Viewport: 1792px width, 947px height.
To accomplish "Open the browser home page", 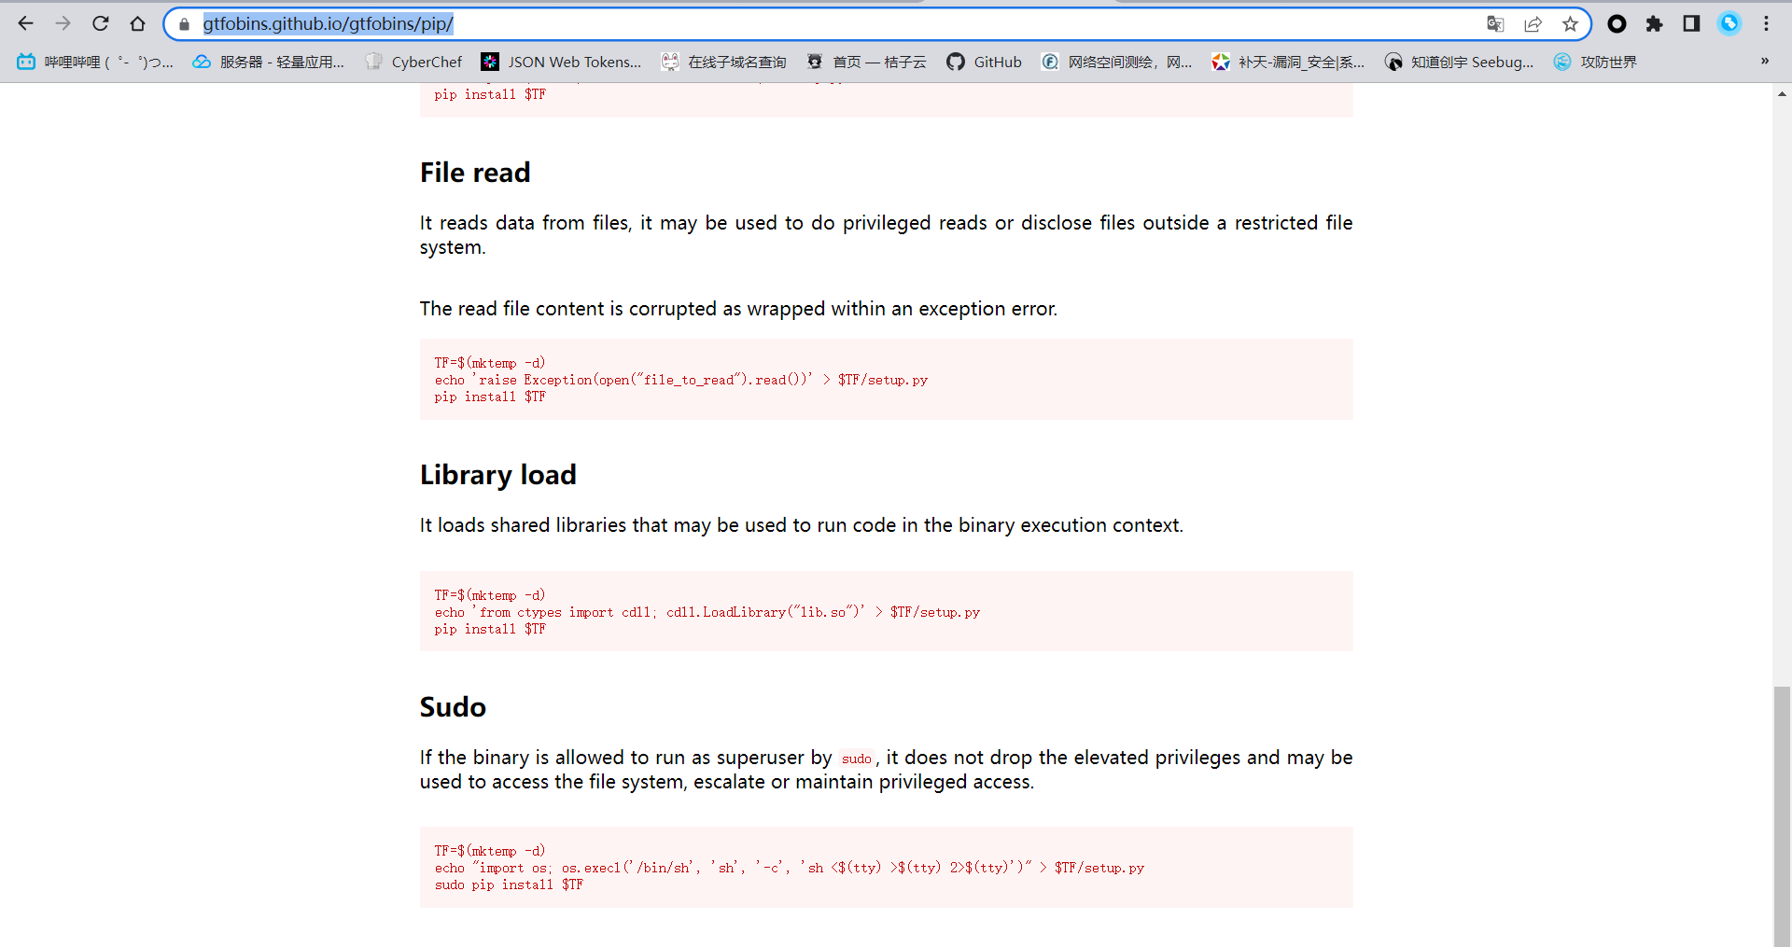I will tap(137, 23).
